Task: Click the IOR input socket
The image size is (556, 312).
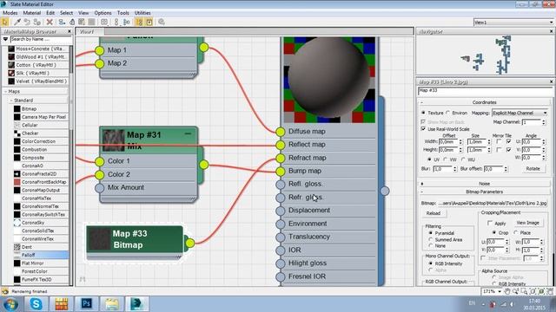Action: [280, 250]
